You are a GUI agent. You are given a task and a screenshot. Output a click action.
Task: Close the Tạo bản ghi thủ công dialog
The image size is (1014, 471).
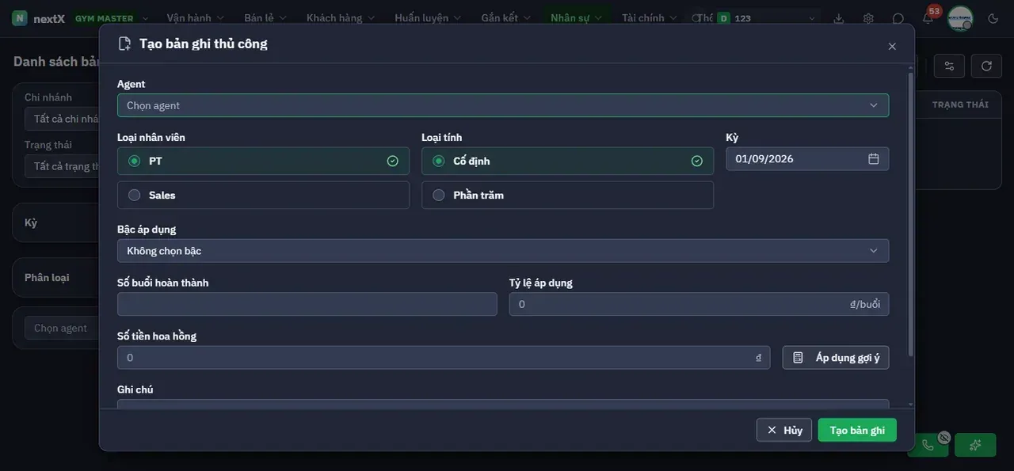click(x=892, y=47)
